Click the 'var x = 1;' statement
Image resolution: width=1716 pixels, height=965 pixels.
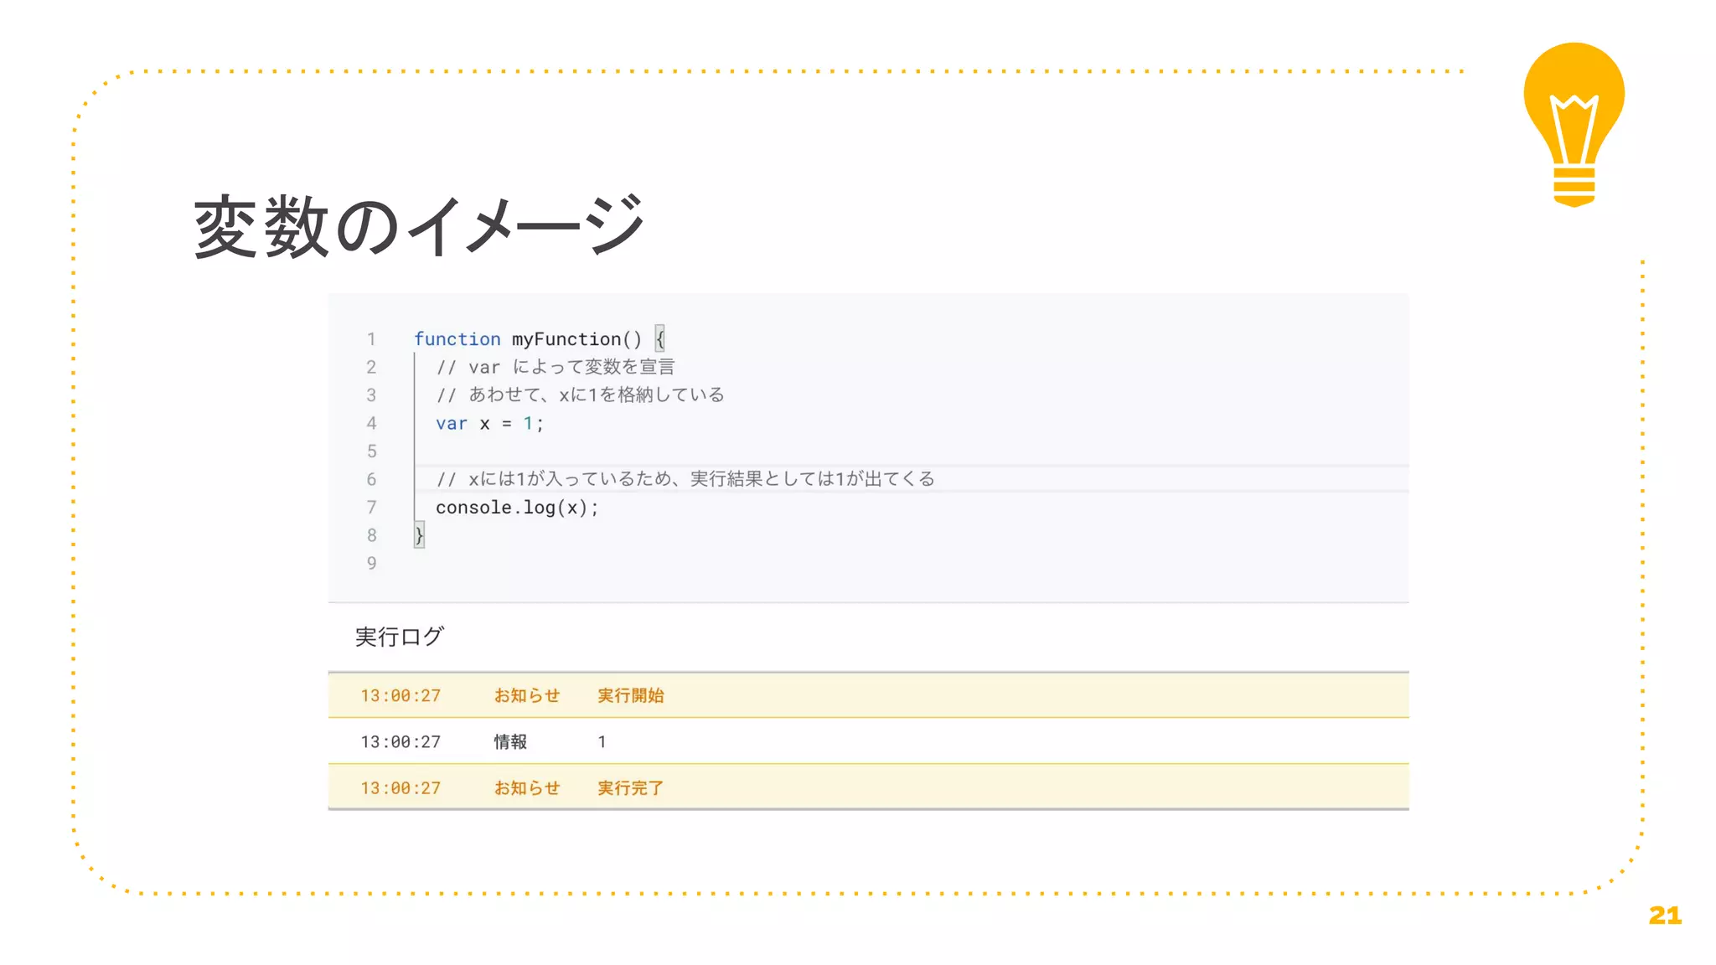[489, 424]
